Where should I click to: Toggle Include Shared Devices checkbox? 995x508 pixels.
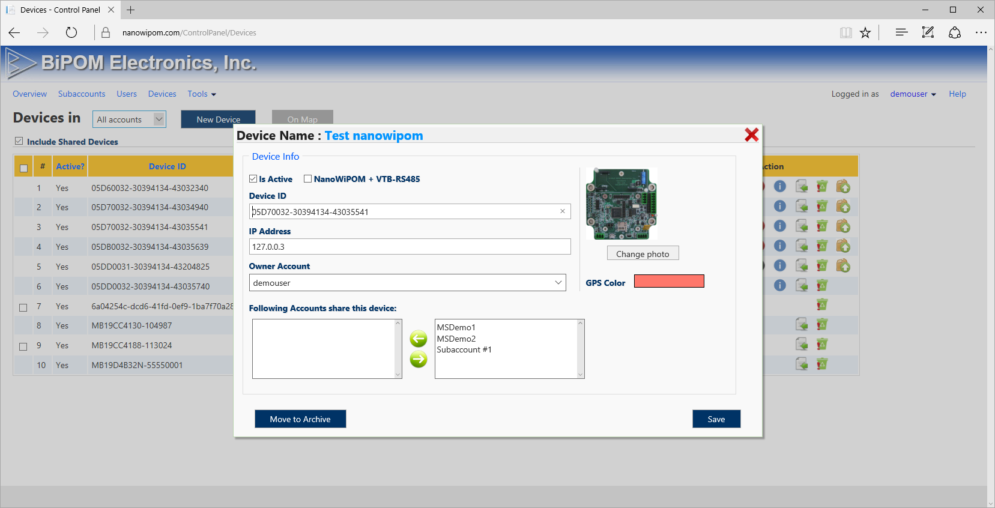tap(19, 141)
